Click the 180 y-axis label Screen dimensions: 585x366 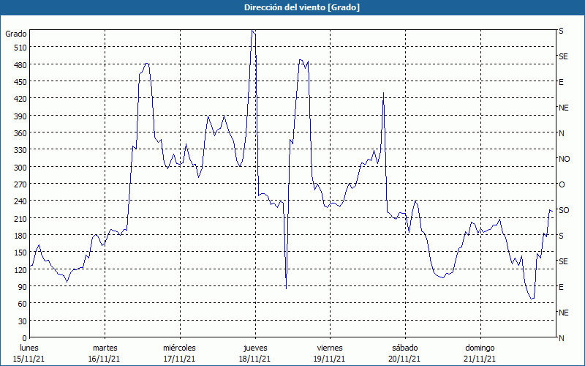click(20, 236)
